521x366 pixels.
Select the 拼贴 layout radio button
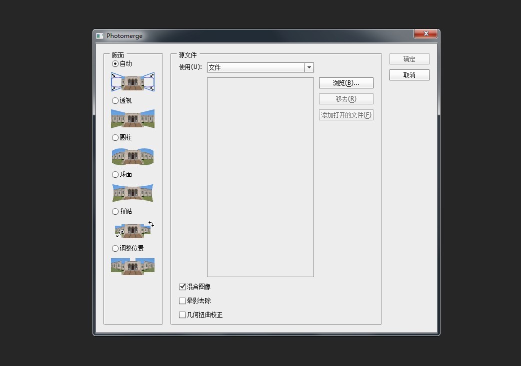[x=115, y=211]
